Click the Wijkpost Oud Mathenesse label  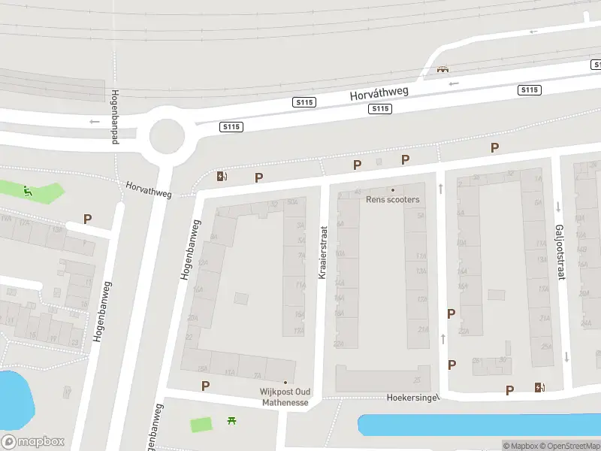click(x=285, y=397)
